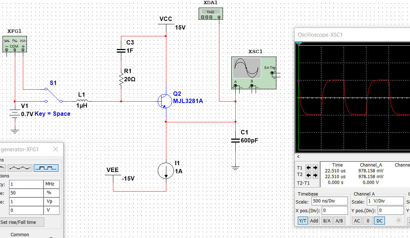The width and height of the screenshot is (410, 238).
Task: Select Add display mode
Action: coord(314,221)
